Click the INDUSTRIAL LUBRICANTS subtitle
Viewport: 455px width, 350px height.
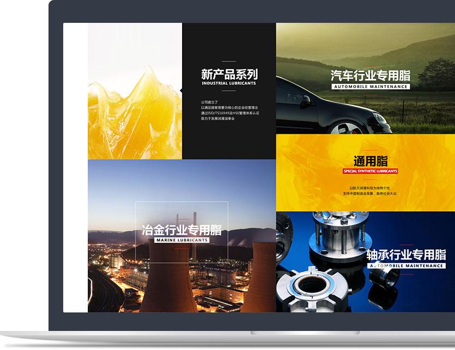[x=229, y=84]
